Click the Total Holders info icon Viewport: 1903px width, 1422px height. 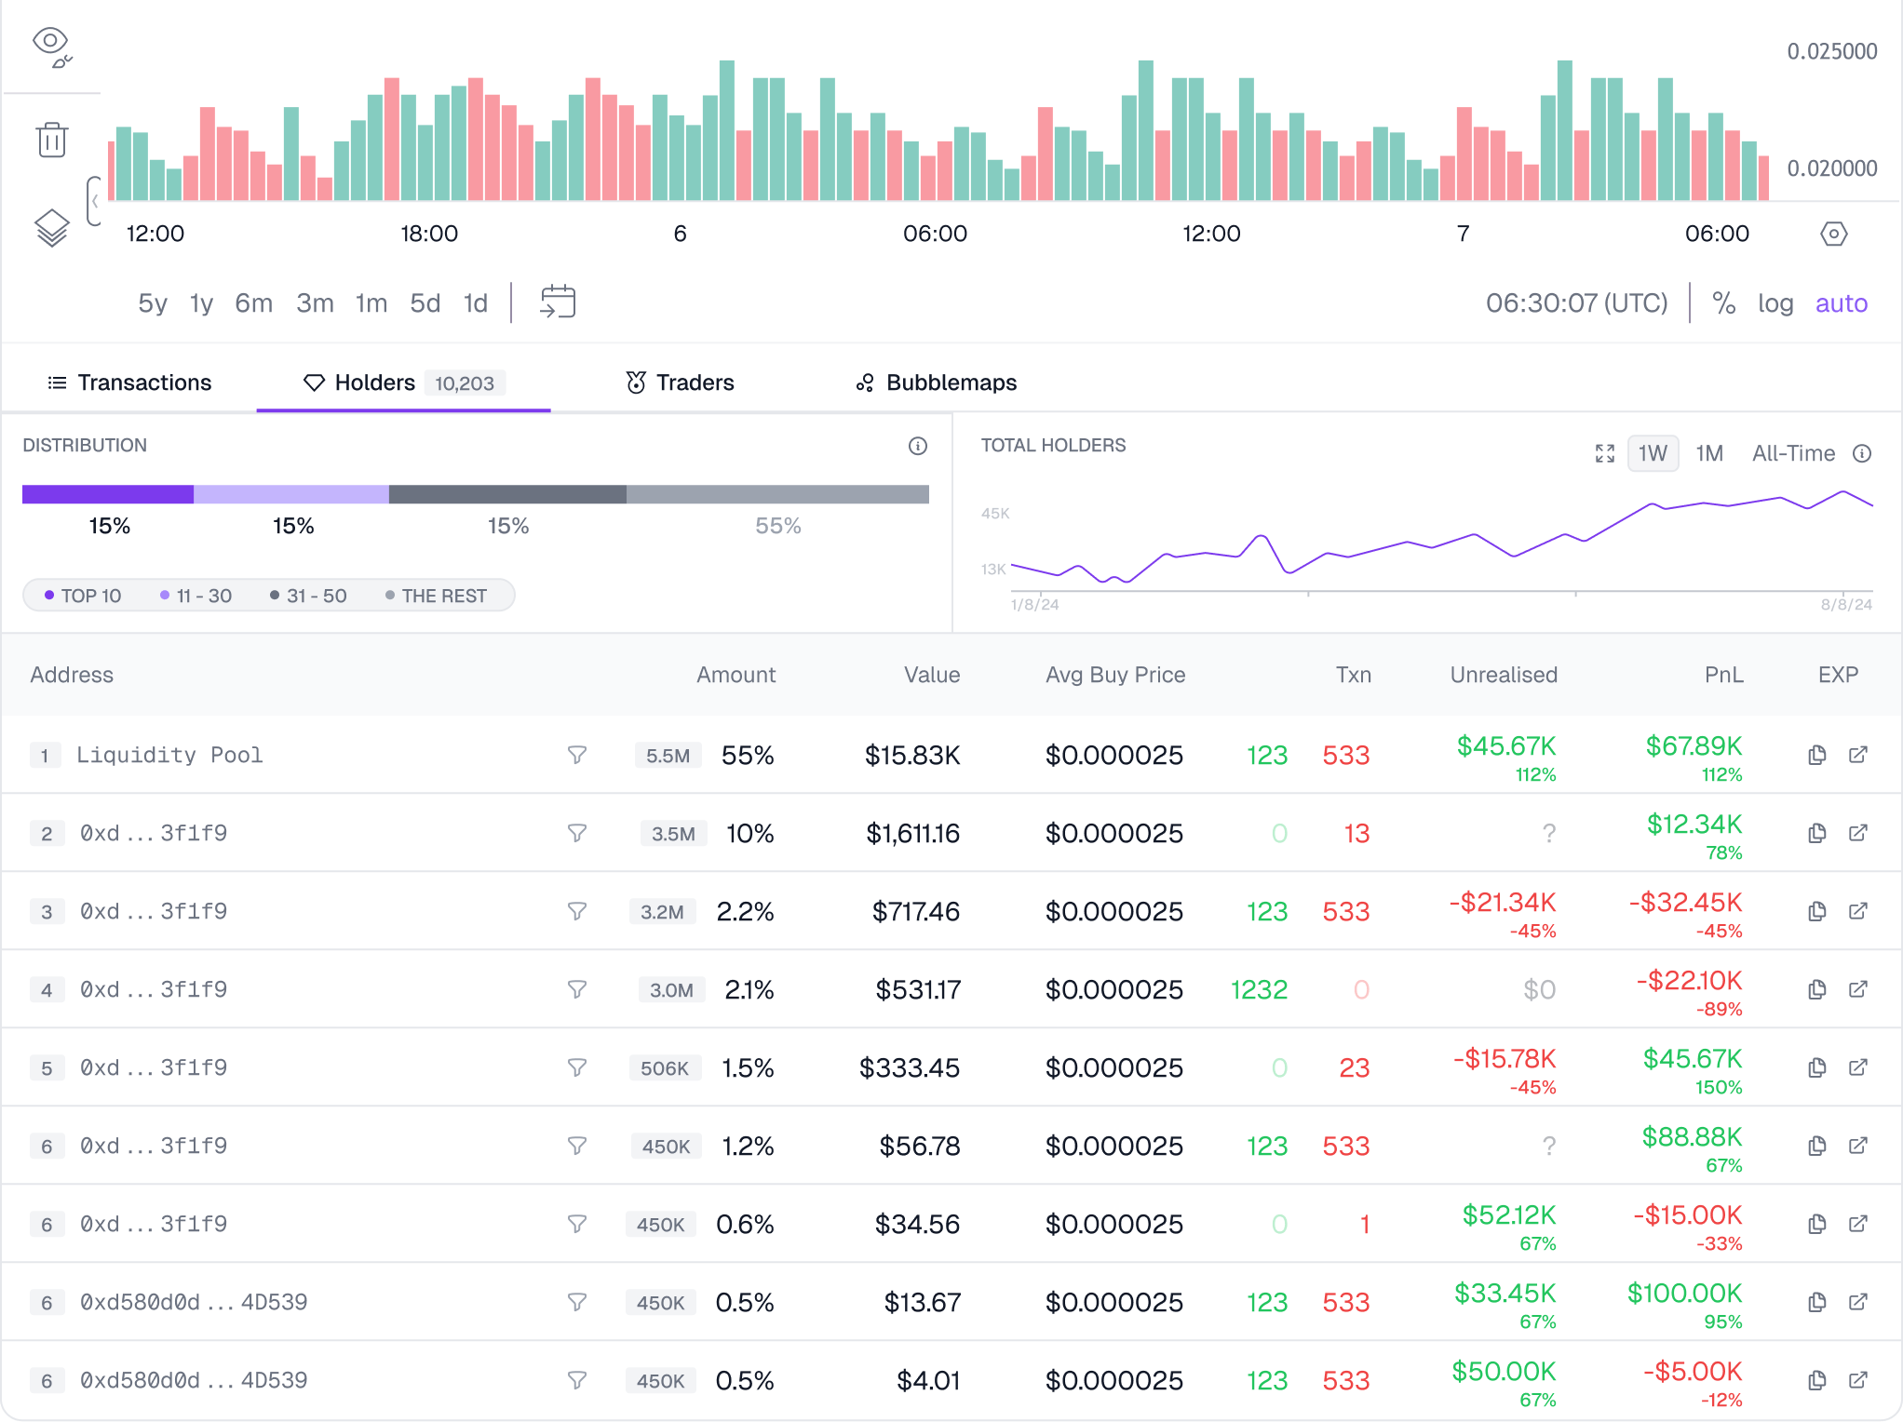click(x=1862, y=453)
